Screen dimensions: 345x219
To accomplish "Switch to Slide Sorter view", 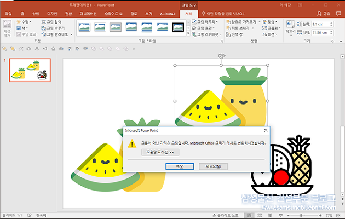I will 260,216.
